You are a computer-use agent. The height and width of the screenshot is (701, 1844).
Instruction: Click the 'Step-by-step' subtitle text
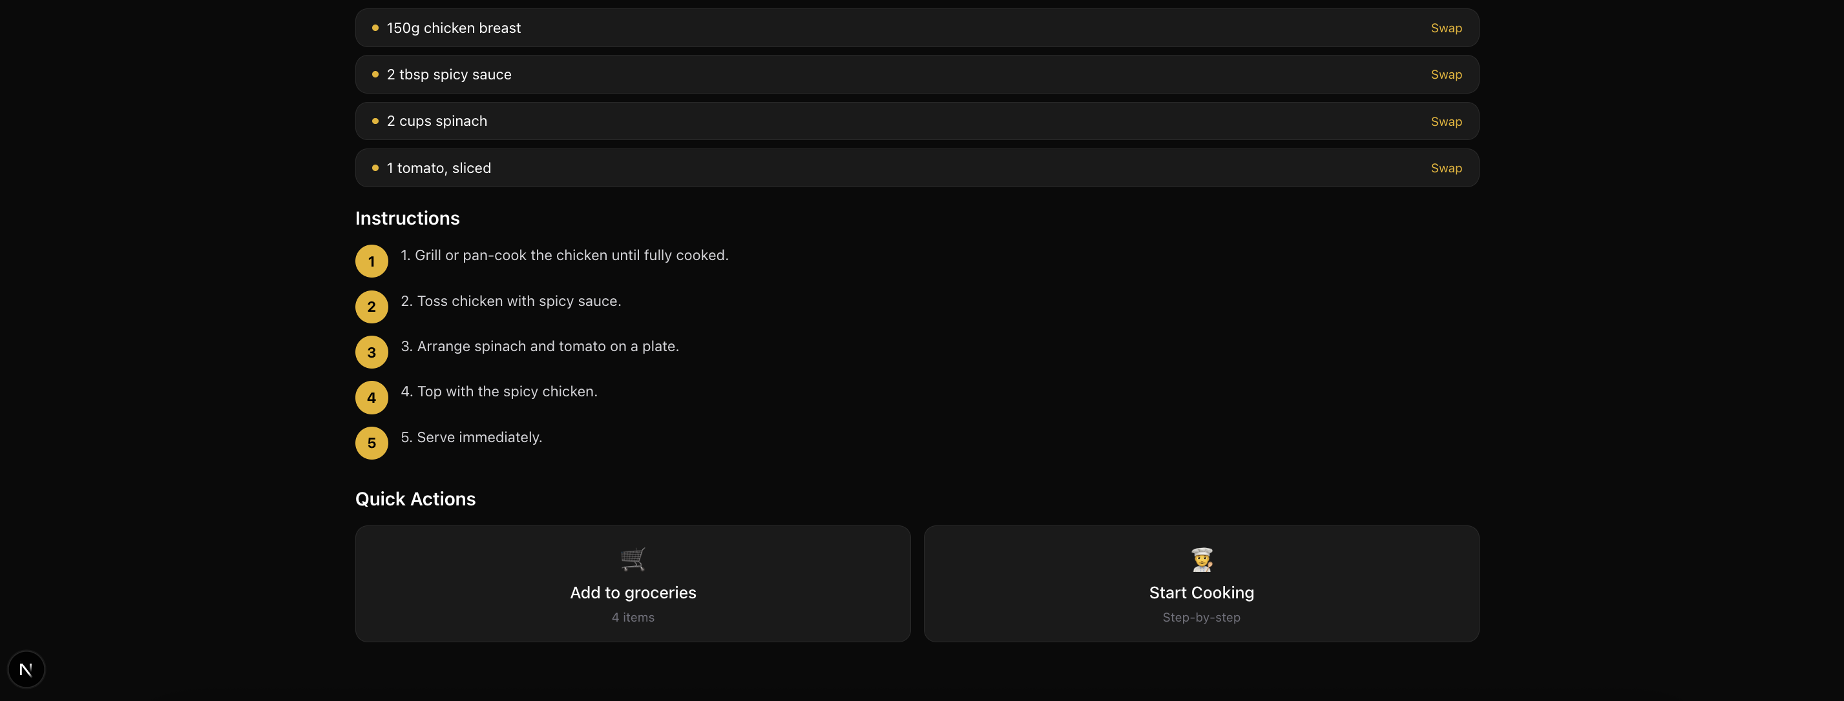[x=1201, y=617]
